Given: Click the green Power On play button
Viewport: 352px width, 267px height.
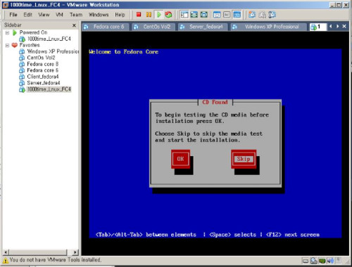Looking at the screenshot, I should coord(159,15).
